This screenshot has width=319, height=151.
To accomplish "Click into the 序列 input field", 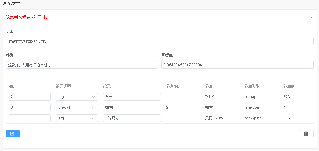I will 82,65.
